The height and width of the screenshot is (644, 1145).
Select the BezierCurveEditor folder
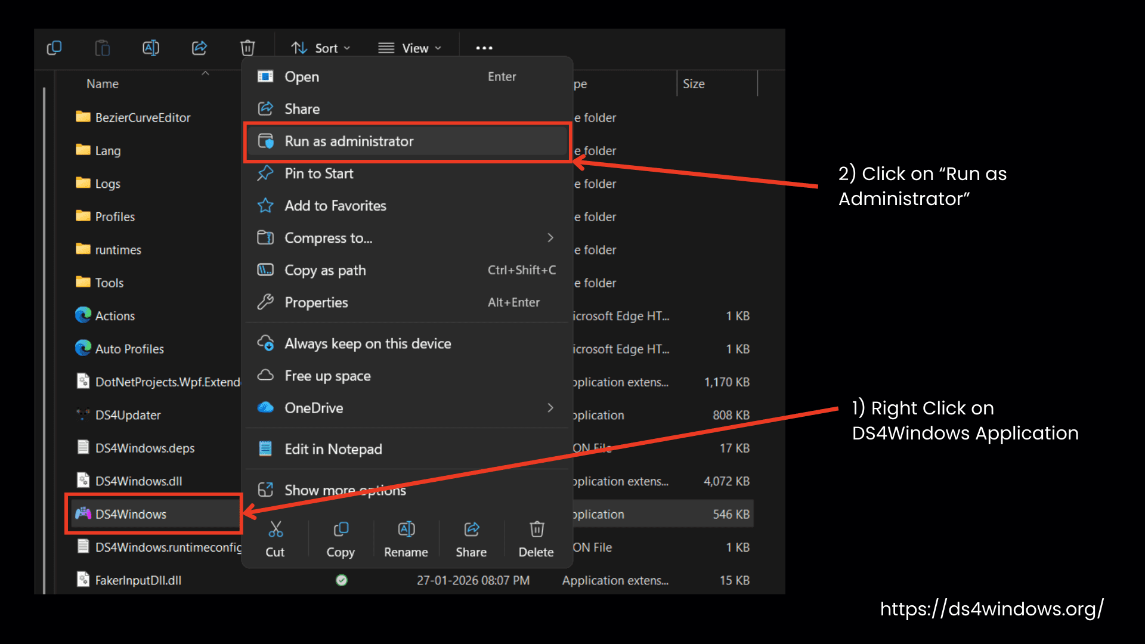[x=133, y=117]
